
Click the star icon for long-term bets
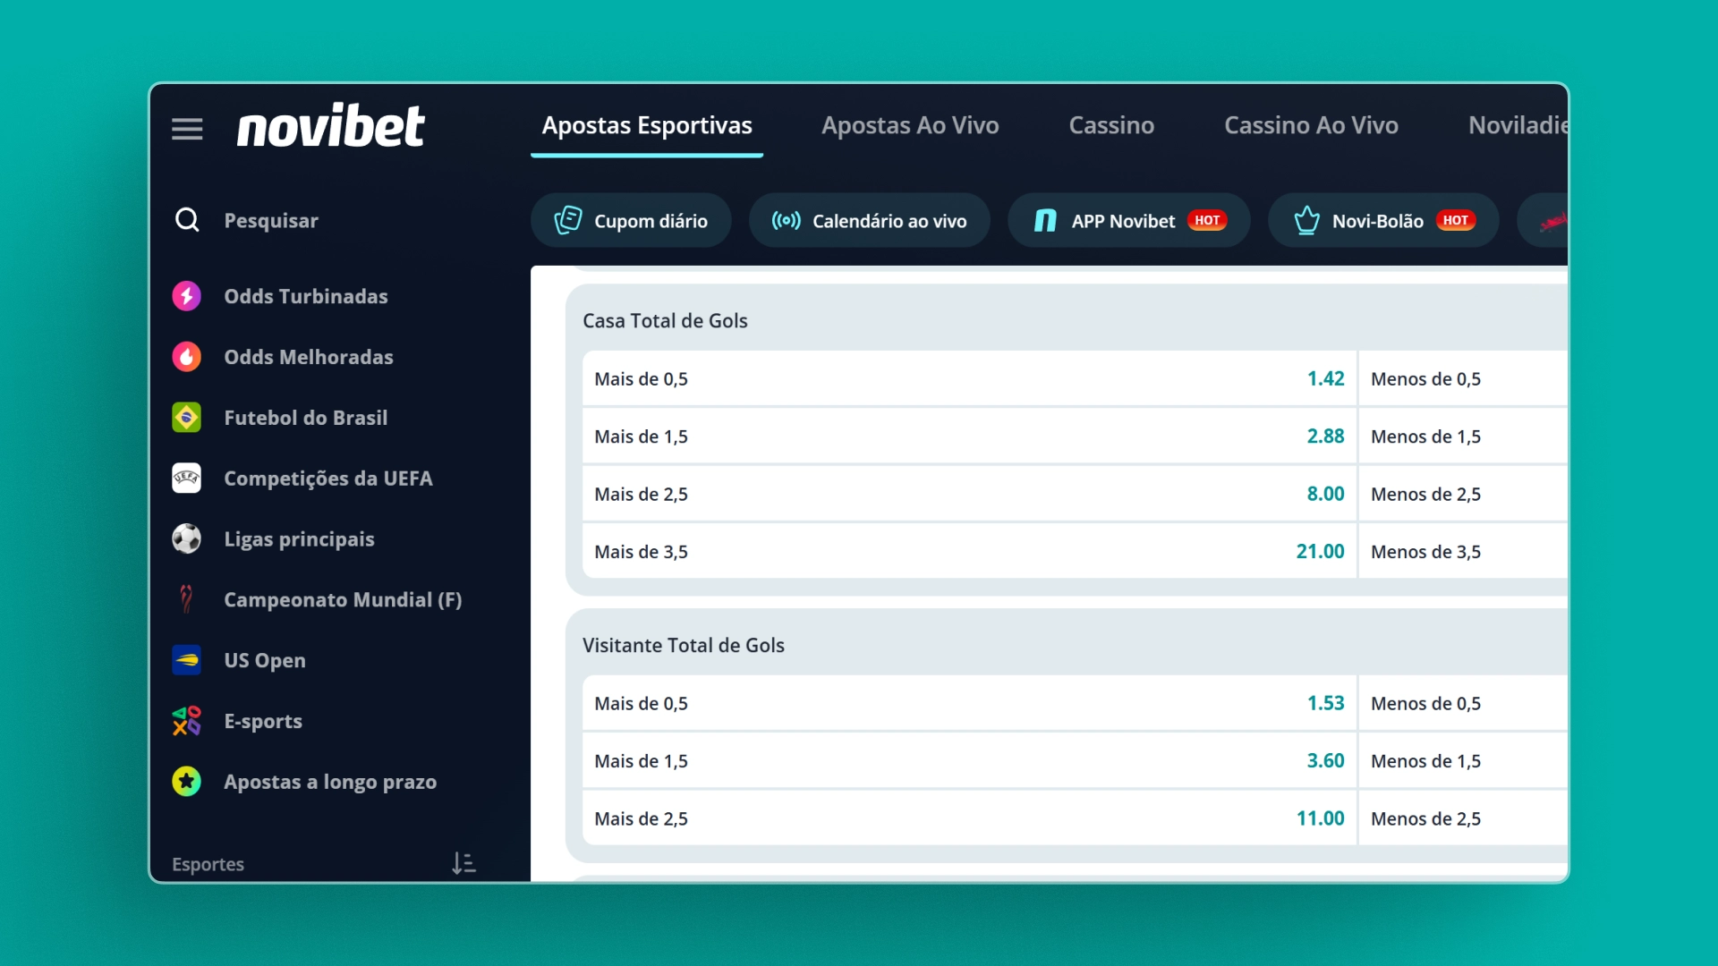pyautogui.click(x=187, y=782)
